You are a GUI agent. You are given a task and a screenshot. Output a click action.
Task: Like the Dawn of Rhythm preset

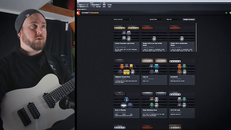click(137, 110)
